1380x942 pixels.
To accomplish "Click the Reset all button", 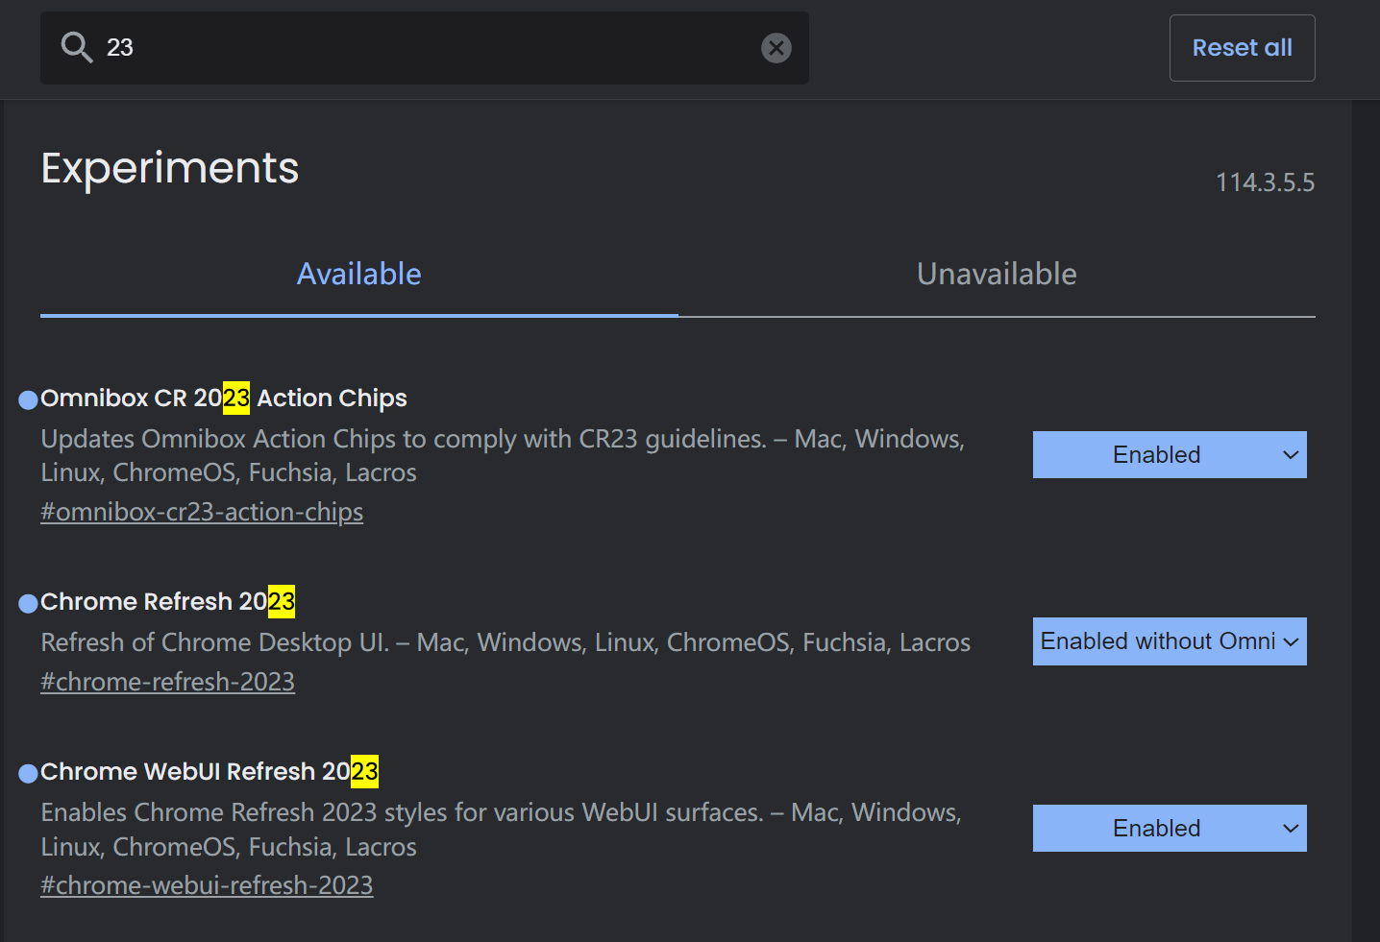I will click(1242, 48).
